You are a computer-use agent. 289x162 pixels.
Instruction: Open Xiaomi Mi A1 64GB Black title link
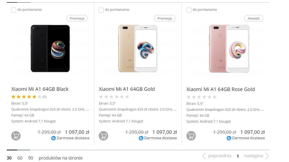pyautogui.click(x=40, y=89)
